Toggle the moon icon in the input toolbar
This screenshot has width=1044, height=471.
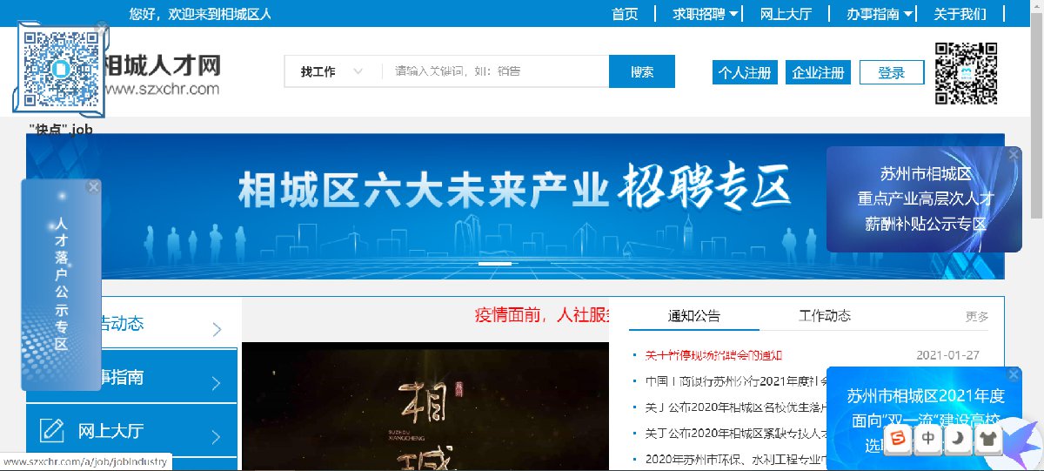coord(959,439)
